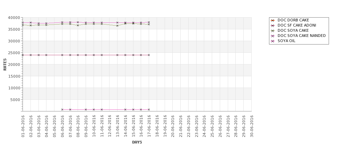Select the DOC SOYA CAKE NANDED legend label
338x148 pixels.
point(302,36)
